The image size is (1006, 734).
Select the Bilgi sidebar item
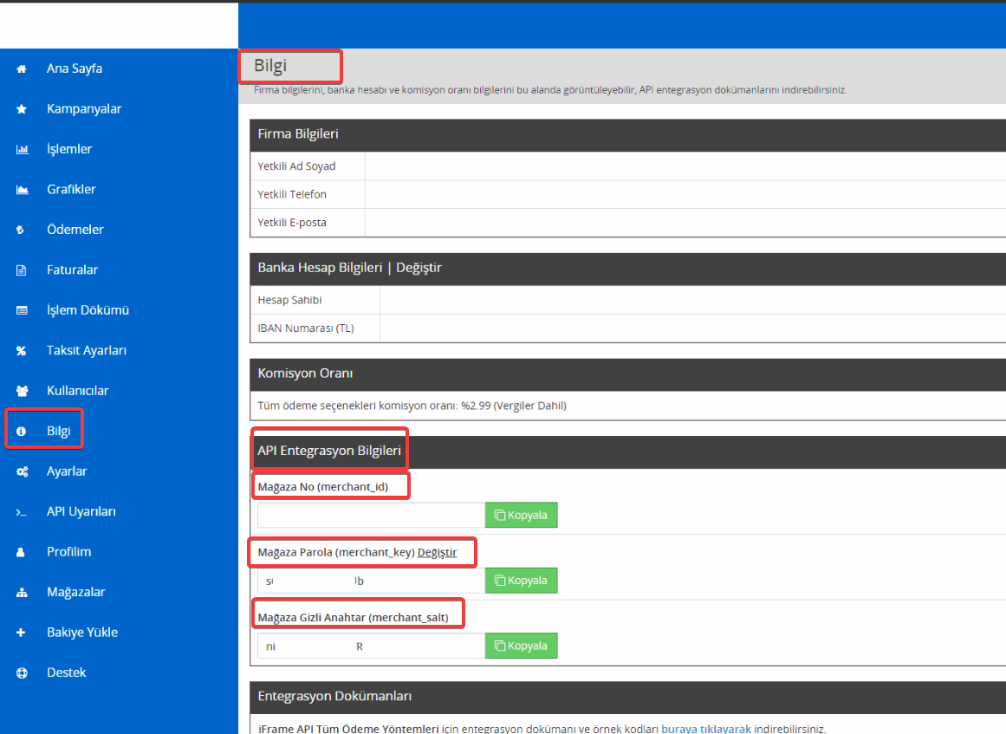(58, 432)
